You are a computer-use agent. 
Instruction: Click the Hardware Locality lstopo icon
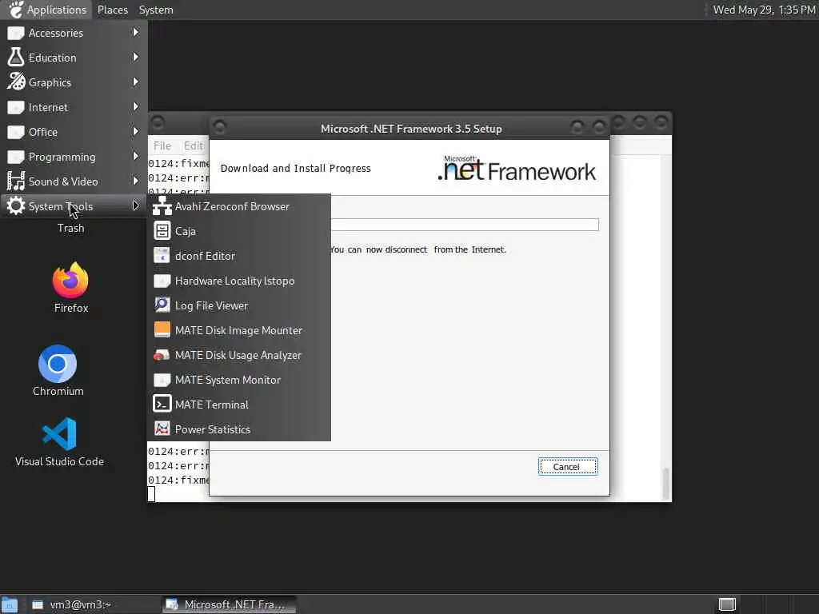tap(162, 281)
